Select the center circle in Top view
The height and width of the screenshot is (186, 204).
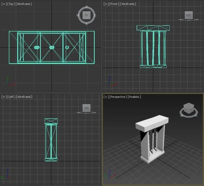[52, 47]
